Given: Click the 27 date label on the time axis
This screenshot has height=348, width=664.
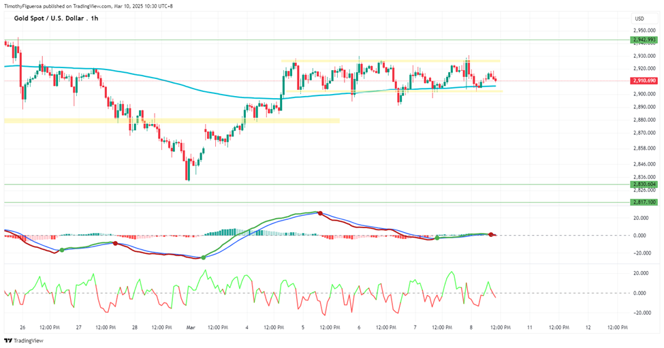Looking at the screenshot, I should point(79,328).
